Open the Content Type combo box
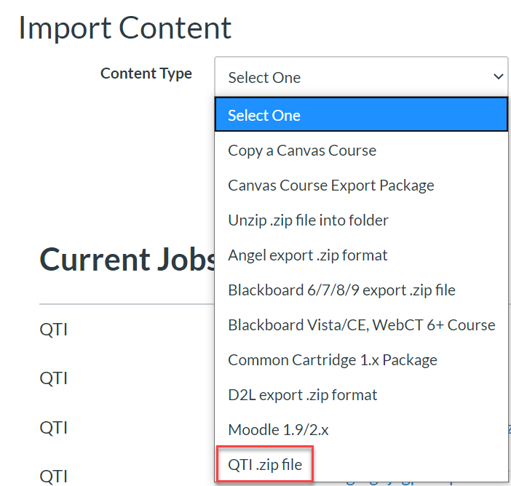Image resolution: width=511 pixels, height=486 pixels. click(360, 77)
